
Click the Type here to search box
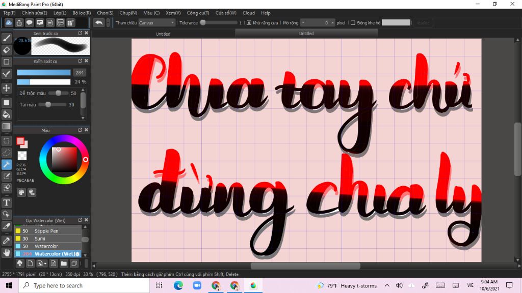click(x=84, y=285)
